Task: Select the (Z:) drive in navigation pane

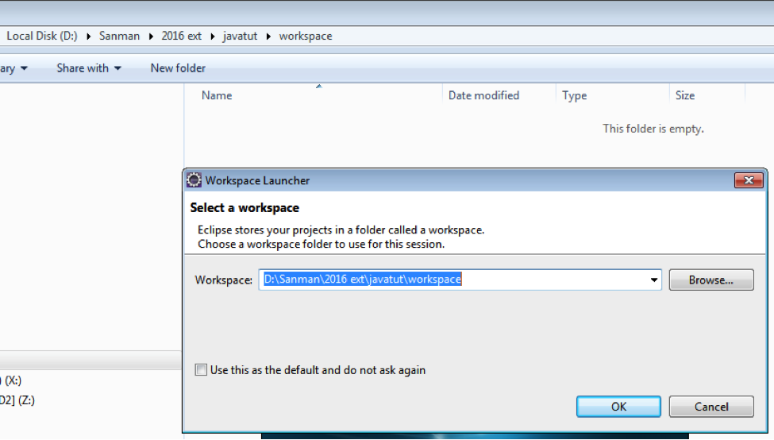Action: pos(17,400)
